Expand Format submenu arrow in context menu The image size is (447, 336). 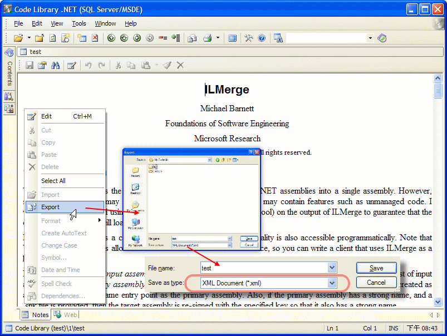(100, 220)
